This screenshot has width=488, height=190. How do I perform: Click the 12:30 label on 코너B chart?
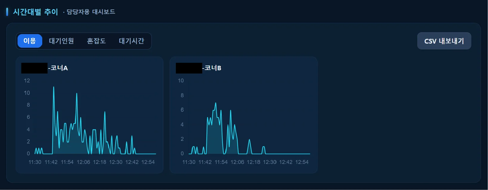[270, 162]
